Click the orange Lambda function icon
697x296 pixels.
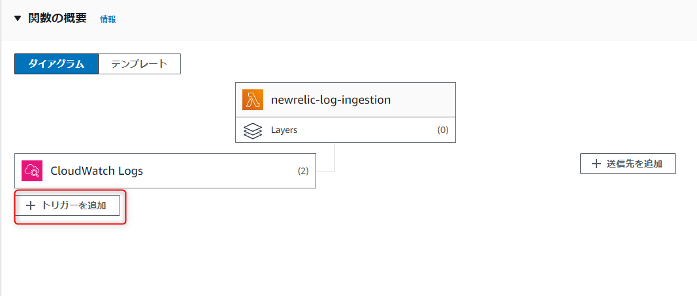pyautogui.click(x=253, y=100)
